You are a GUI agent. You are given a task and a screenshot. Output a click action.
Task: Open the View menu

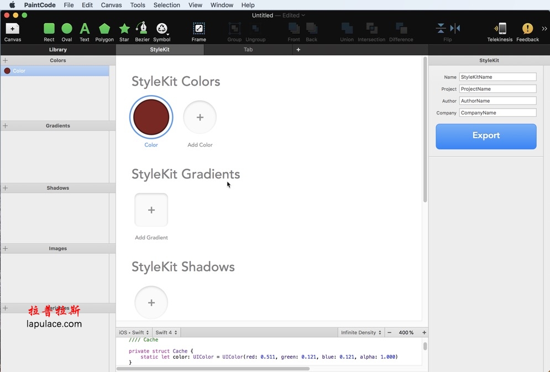pos(195,5)
